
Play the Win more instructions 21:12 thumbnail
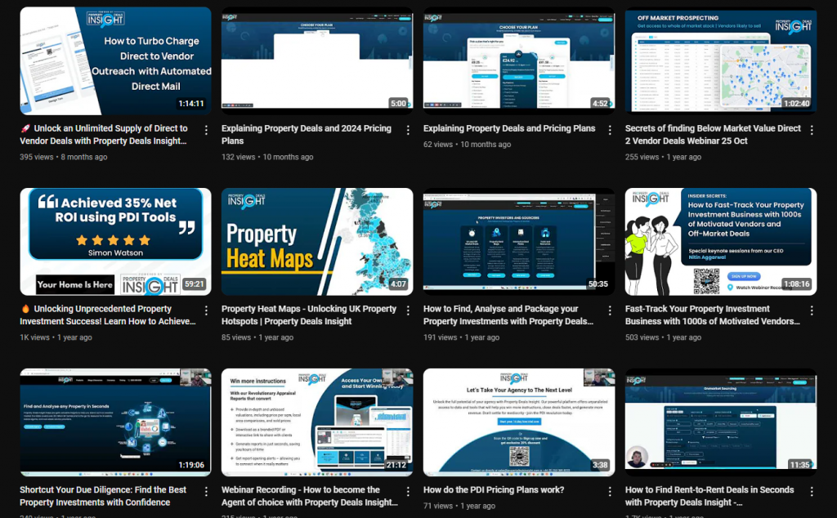click(x=317, y=422)
